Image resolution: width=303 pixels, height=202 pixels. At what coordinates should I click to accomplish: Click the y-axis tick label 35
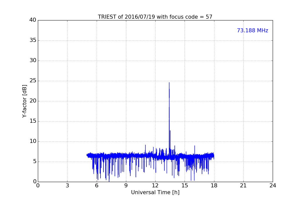point(33,40)
